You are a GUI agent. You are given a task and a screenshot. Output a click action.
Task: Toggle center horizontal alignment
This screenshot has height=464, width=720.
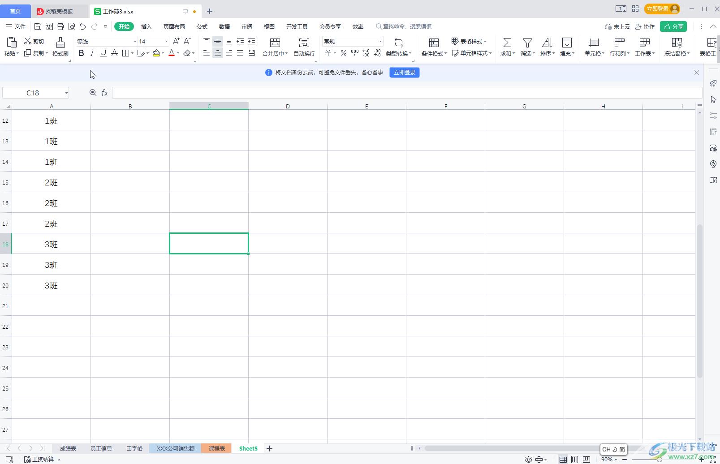pyautogui.click(x=217, y=53)
